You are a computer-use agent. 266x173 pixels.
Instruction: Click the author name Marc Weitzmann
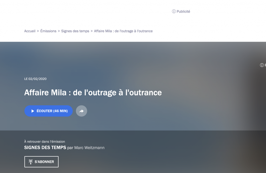tap(89, 148)
